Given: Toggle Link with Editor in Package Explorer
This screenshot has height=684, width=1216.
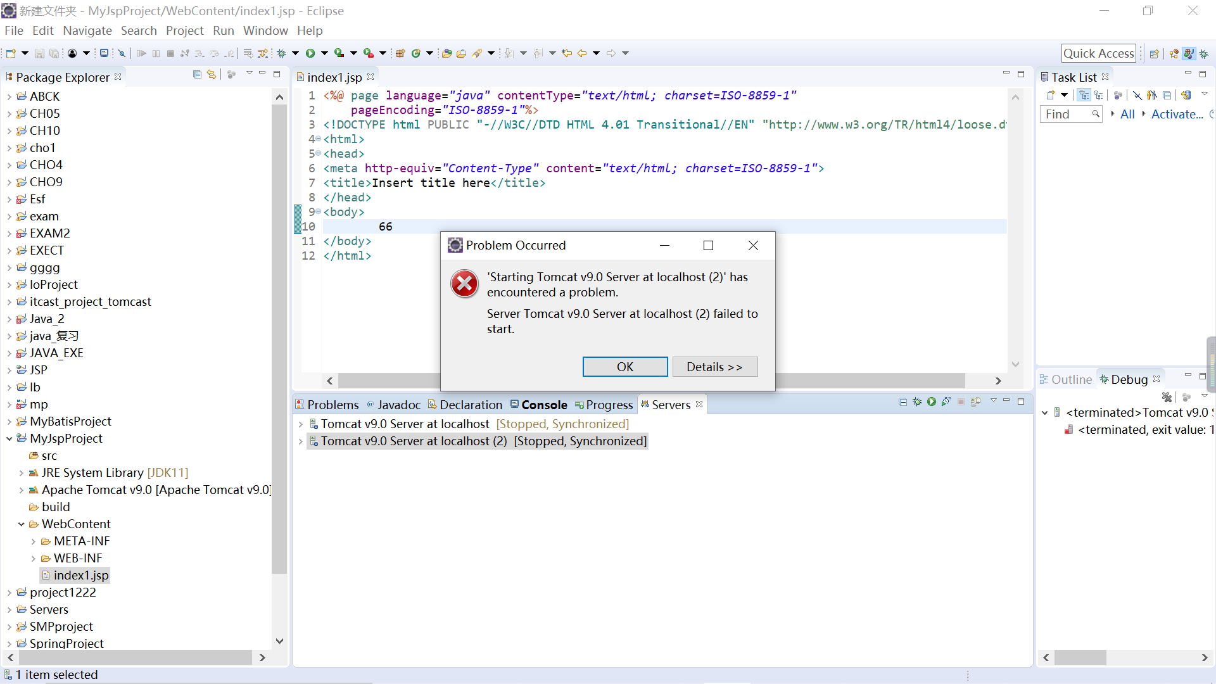Looking at the screenshot, I should coord(212,75).
